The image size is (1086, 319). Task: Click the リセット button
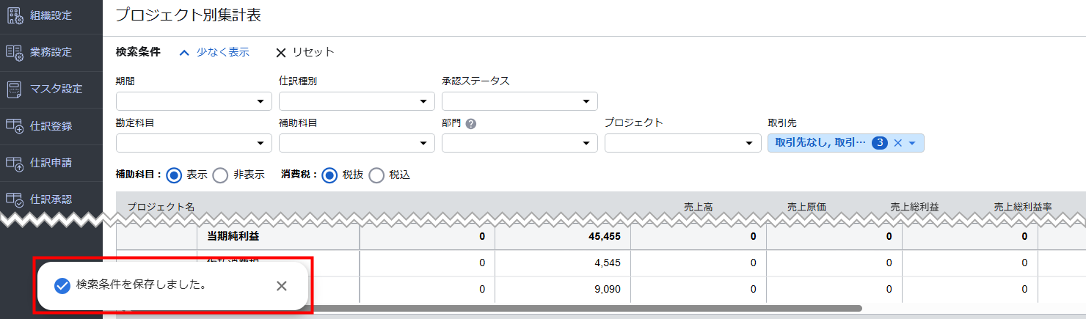(305, 52)
